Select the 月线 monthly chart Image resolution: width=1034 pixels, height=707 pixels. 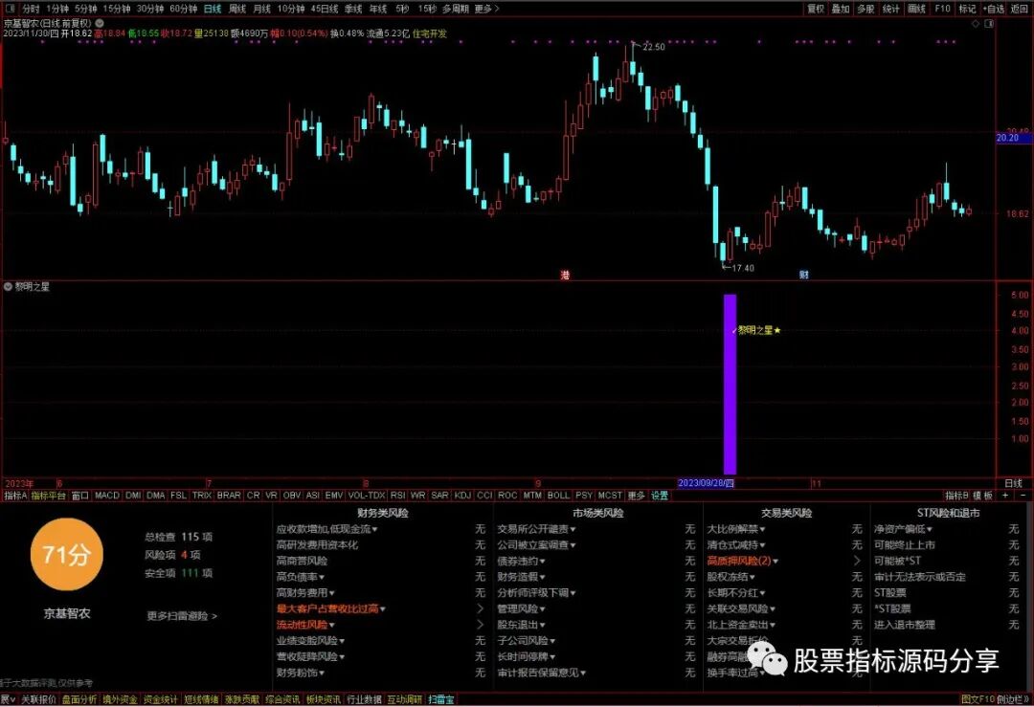click(x=261, y=9)
